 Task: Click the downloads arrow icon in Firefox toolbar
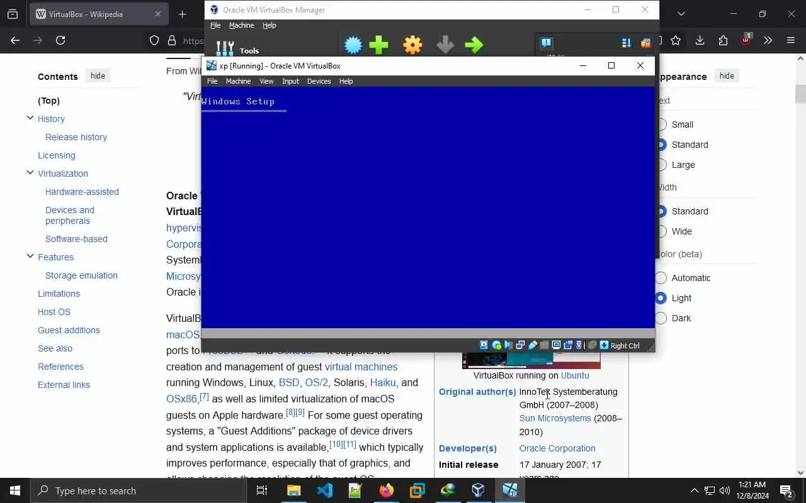[700, 40]
